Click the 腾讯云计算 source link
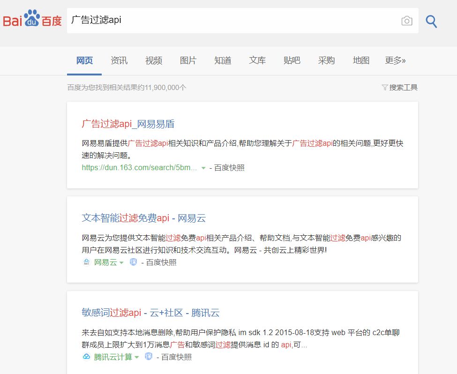This screenshot has height=374, width=457. [x=113, y=357]
